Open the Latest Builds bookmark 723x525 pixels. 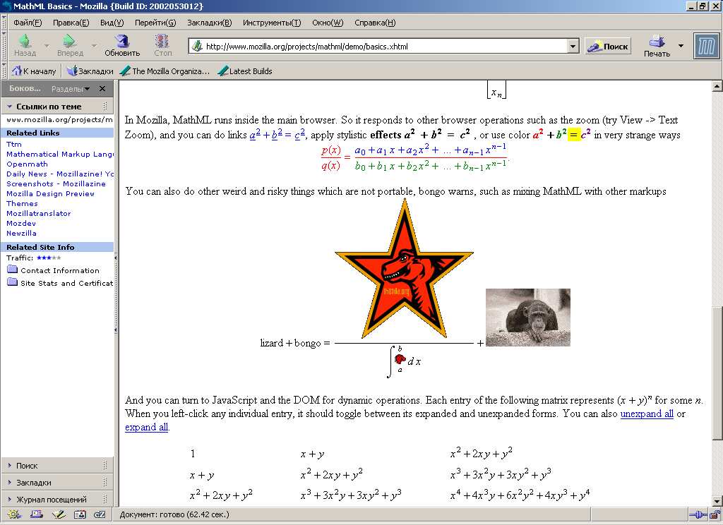click(245, 71)
